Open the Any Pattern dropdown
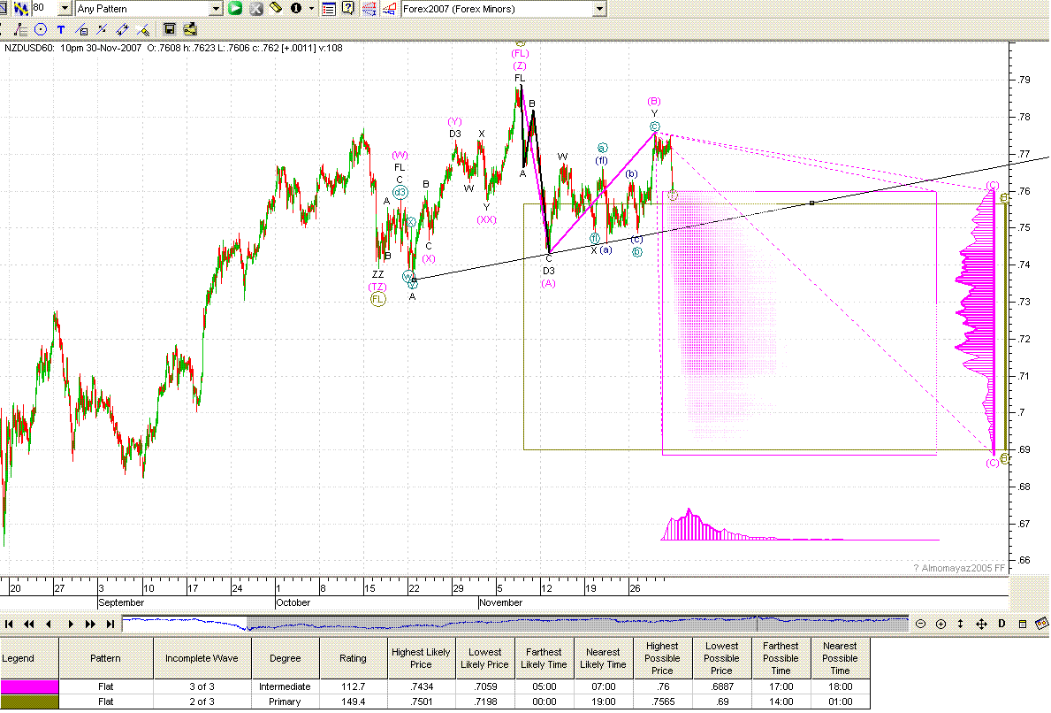This screenshot has height=713, width=1051. 216,9
